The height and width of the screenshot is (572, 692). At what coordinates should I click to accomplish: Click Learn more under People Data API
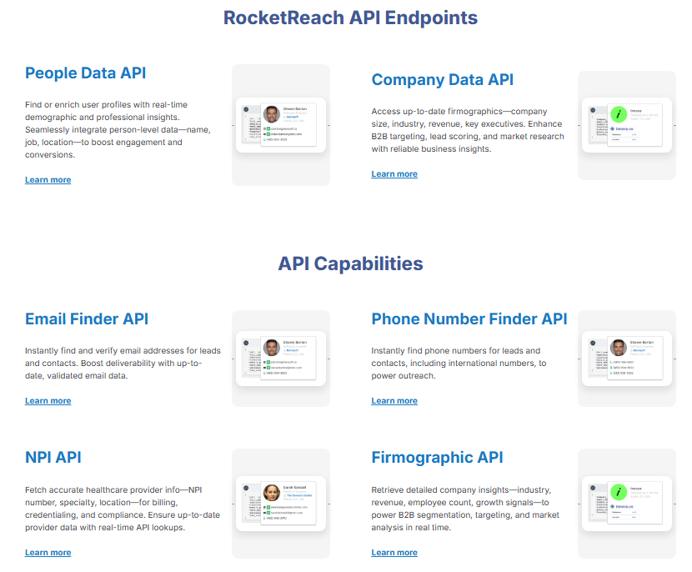click(x=48, y=179)
